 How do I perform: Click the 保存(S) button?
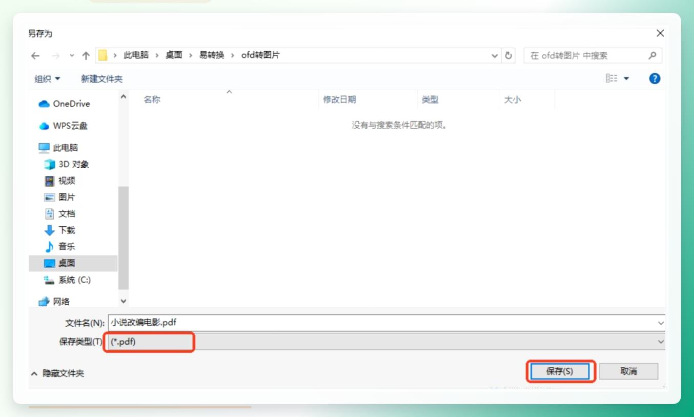coord(560,371)
